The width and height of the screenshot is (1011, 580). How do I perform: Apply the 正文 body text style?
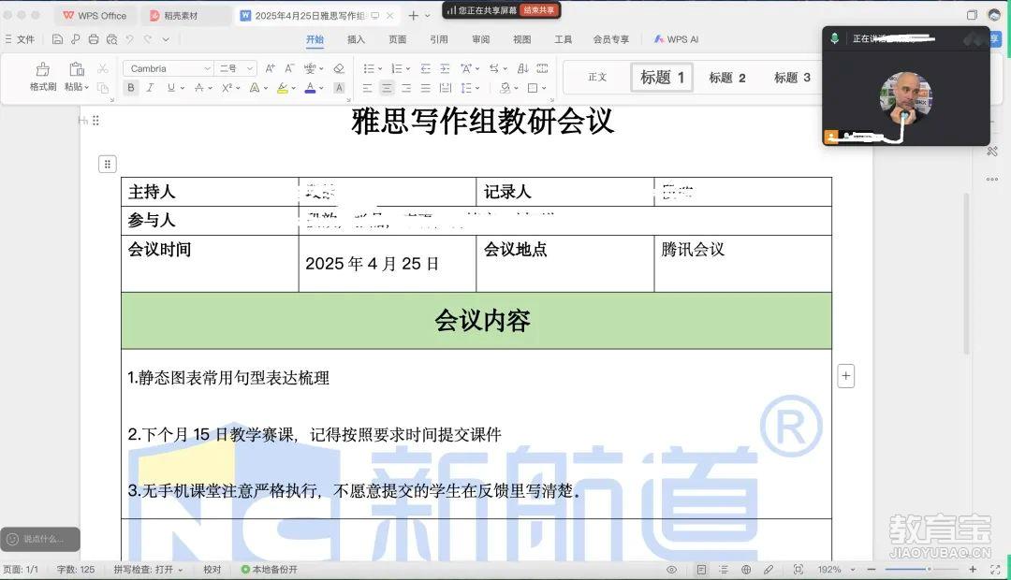(x=597, y=78)
